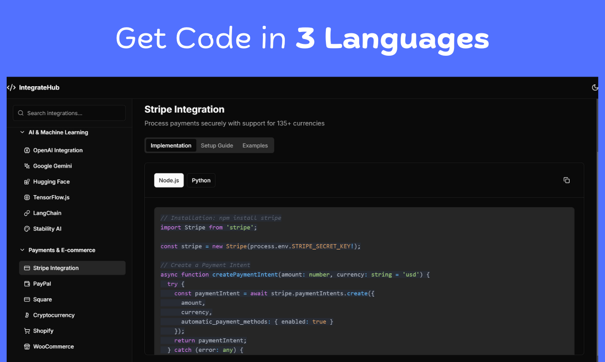The width and height of the screenshot is (605, 362).
Task: Click the Square card icon
Action: coord(27,300)
